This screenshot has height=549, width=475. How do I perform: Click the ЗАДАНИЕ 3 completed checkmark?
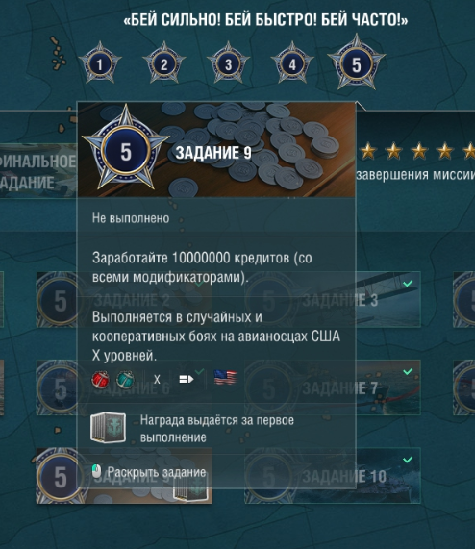tap(408, 284)
